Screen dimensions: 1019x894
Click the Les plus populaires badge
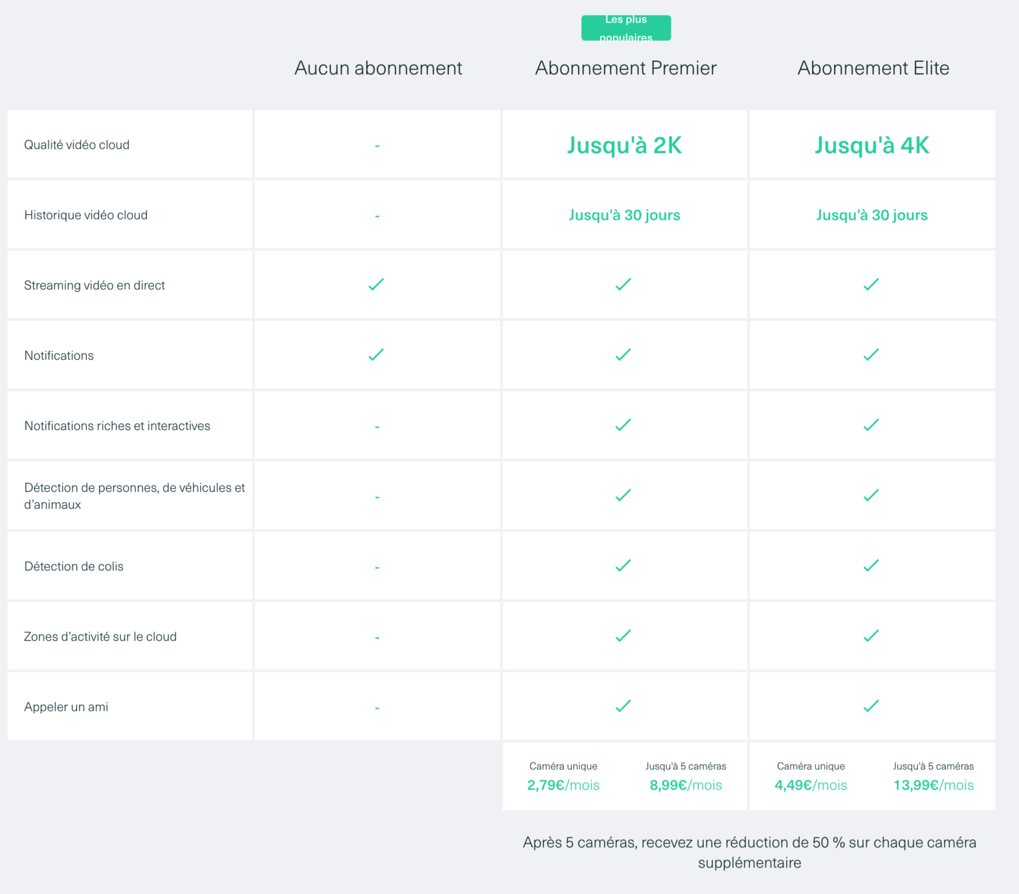tap(626, 28)
